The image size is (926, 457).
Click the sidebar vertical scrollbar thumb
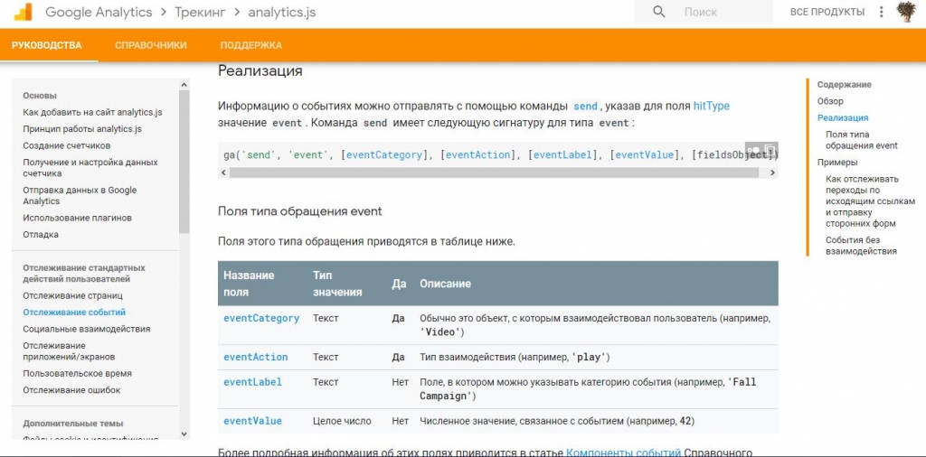tap(184, 162)
